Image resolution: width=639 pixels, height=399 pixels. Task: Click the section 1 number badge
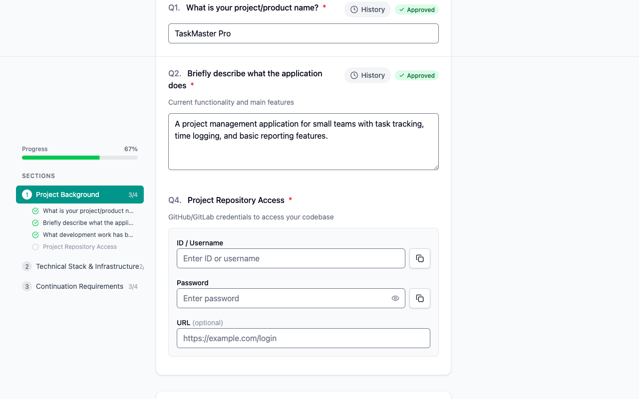(x=27, y=195)
